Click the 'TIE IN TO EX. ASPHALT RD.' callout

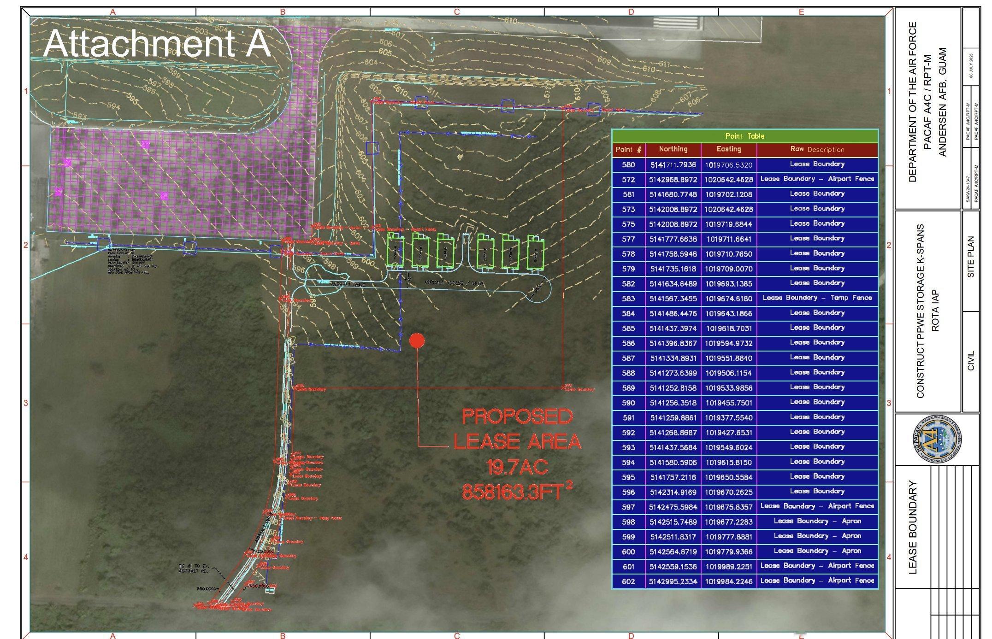pos(193,569)
